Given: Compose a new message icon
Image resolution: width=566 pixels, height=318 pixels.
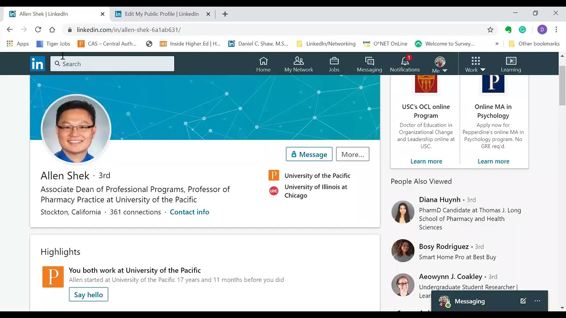Looking at the screenshot, I should pyautogui.click(x=523, y=301).
